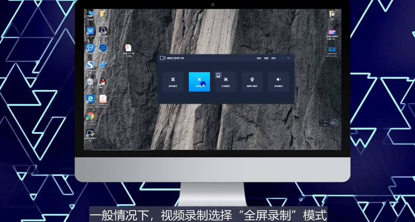Open the 菜单 dropdown in the title bar
Image resolution: width=415 pixels, height=222 pixels.
274,58
